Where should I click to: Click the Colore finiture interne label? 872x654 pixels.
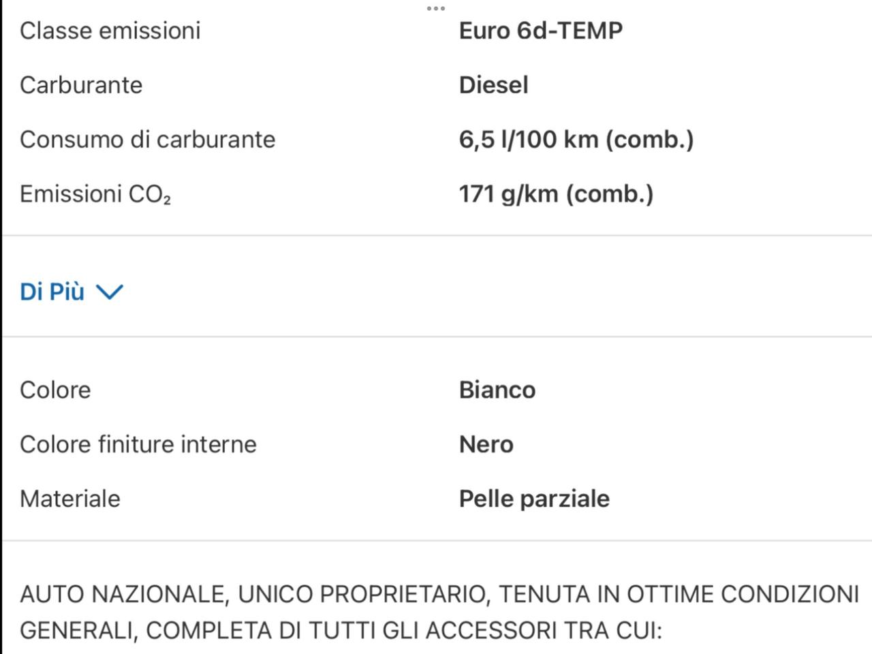click(138, 444)
